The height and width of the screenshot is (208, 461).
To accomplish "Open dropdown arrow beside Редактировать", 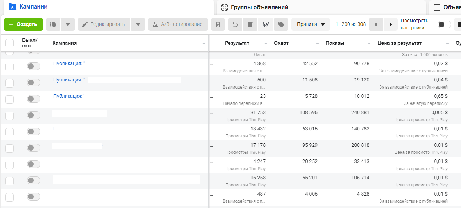I will (138, 24).
